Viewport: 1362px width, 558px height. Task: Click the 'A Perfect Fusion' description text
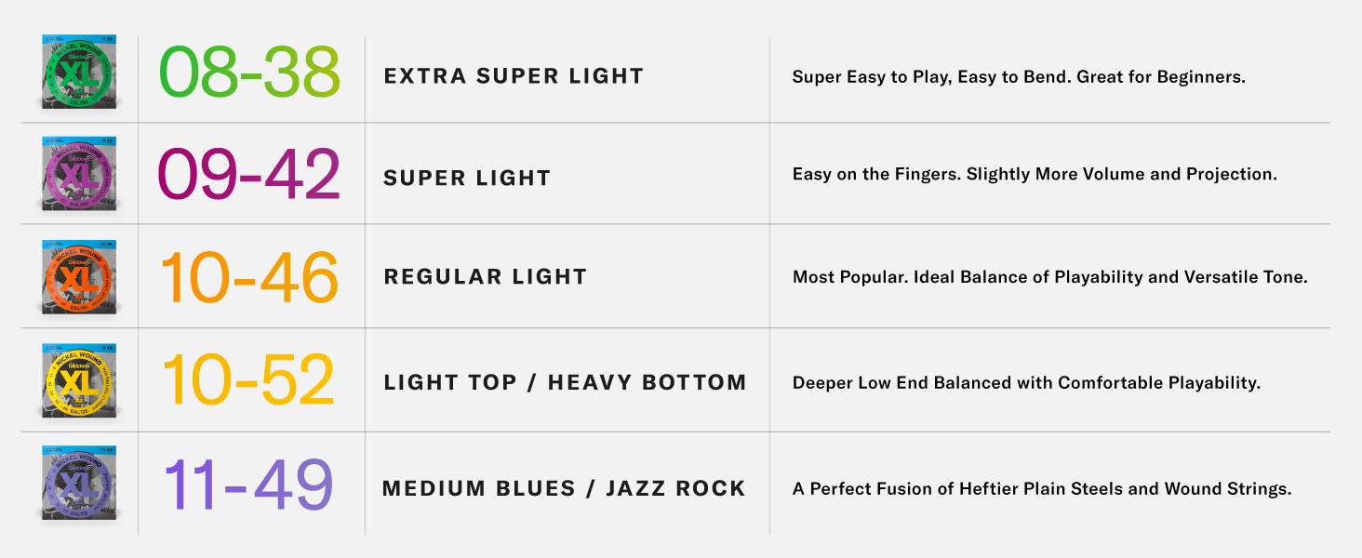[x=1041, y=489]
